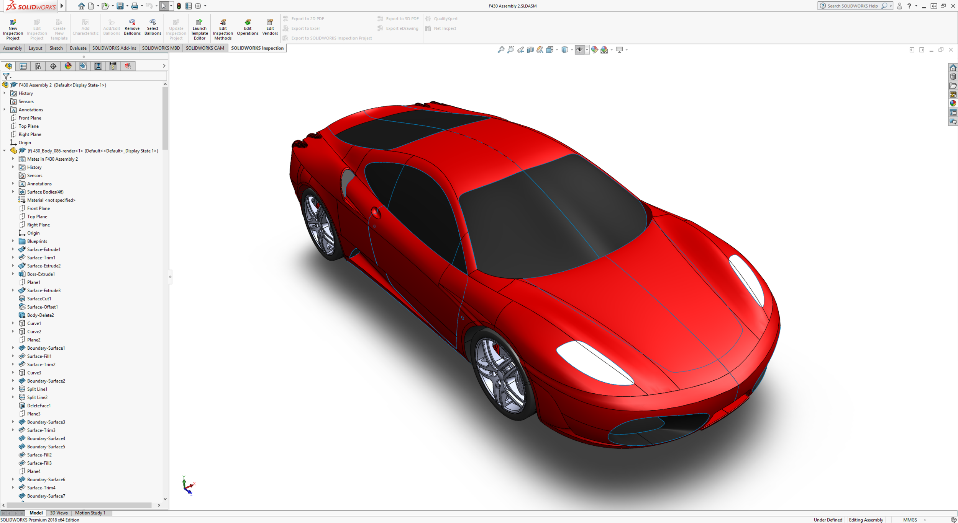The height and width of the screenshot is (523, 958).
Task: Switch to the 3D Views bottom tab
Action: [x=59, y=513]
